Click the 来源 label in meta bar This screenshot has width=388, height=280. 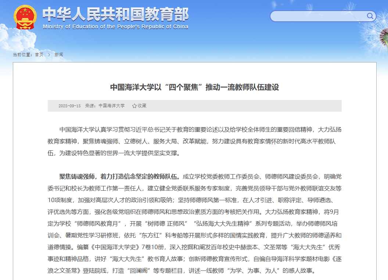pos(90,106)
